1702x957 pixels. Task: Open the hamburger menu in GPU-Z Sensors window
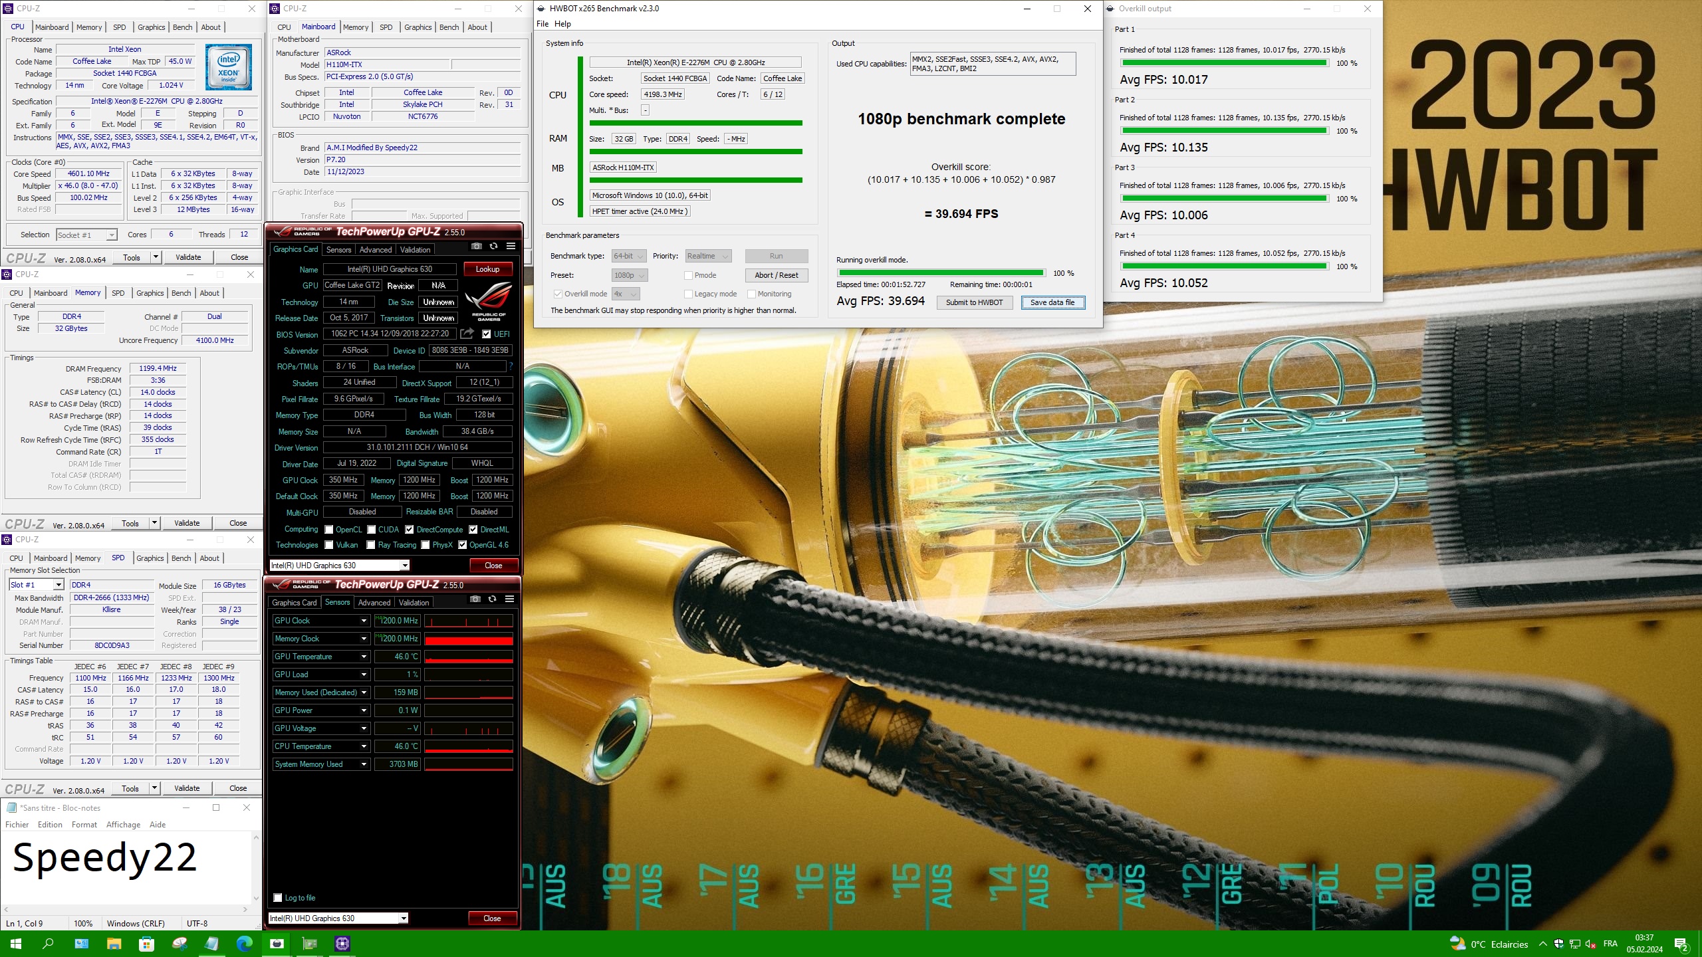509,599
